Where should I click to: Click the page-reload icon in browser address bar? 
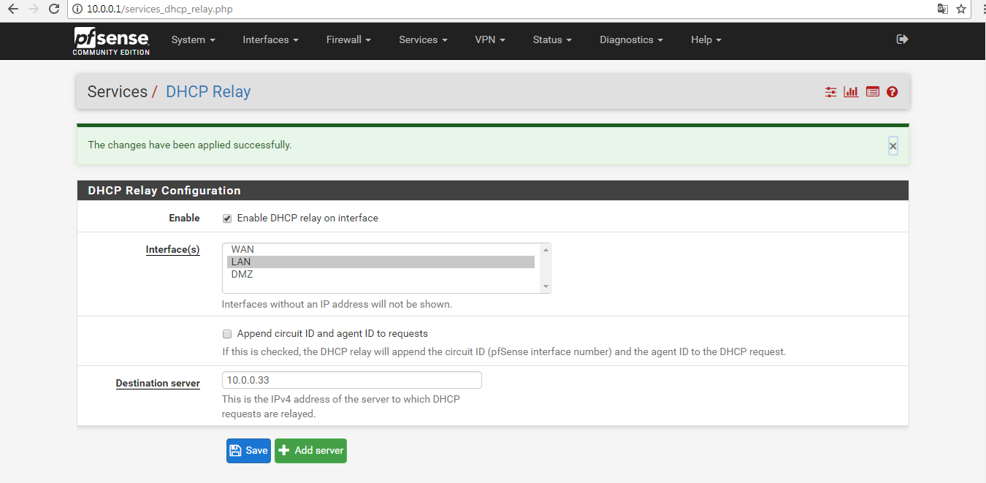coord(53,9)
